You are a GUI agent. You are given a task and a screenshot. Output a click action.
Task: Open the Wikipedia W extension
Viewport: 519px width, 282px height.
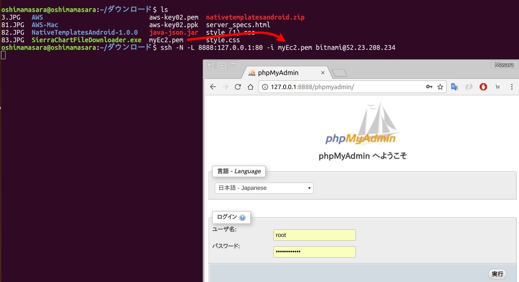497,87
